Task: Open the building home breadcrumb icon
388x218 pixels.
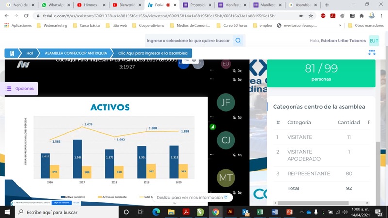Action: click(12, 53)
